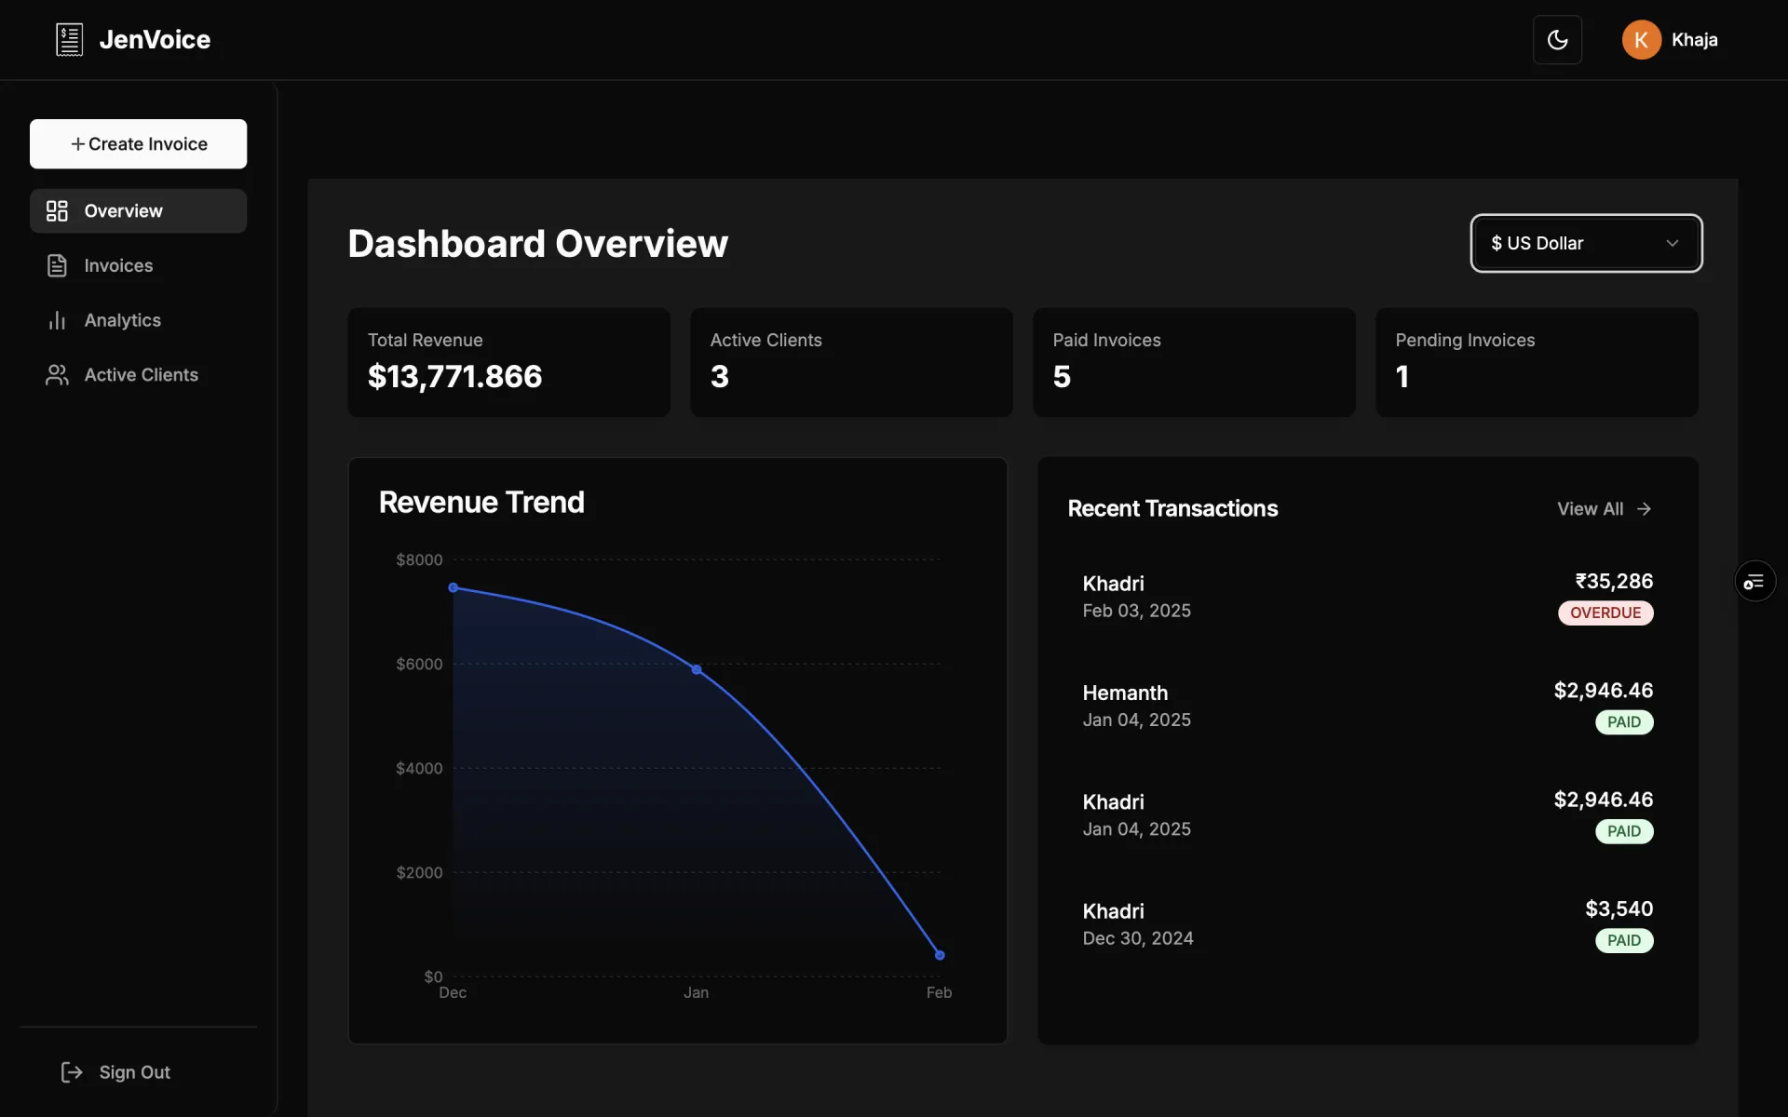Click the OVERDUE status badge
Viewport: 1788px width, 1117px height.
point(1605,612)
